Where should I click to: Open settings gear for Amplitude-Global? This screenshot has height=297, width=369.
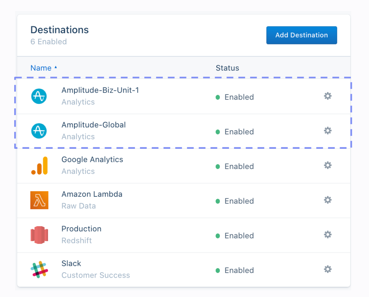pos(328,131)
